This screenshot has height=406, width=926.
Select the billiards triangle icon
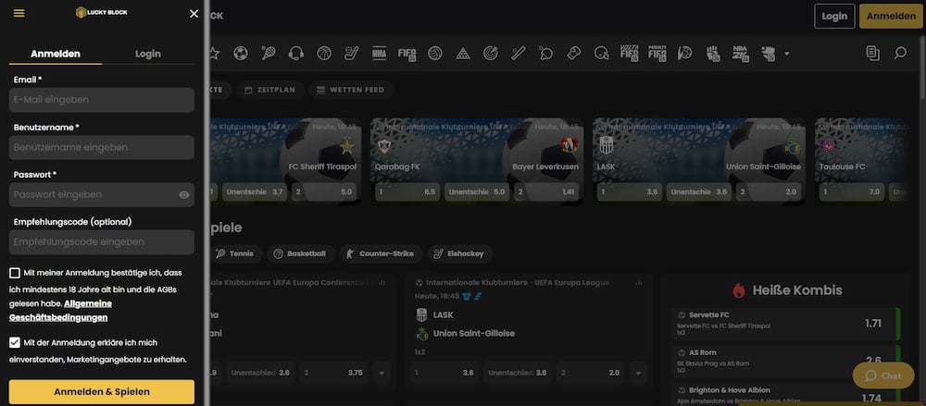coord(463,54)
